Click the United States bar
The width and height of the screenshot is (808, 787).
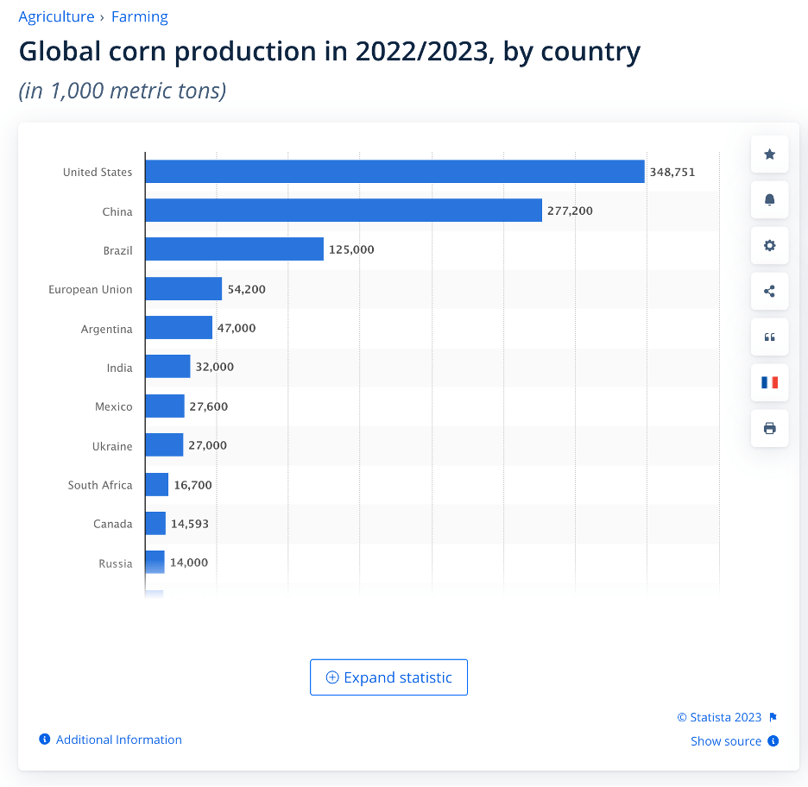(395, 172)
